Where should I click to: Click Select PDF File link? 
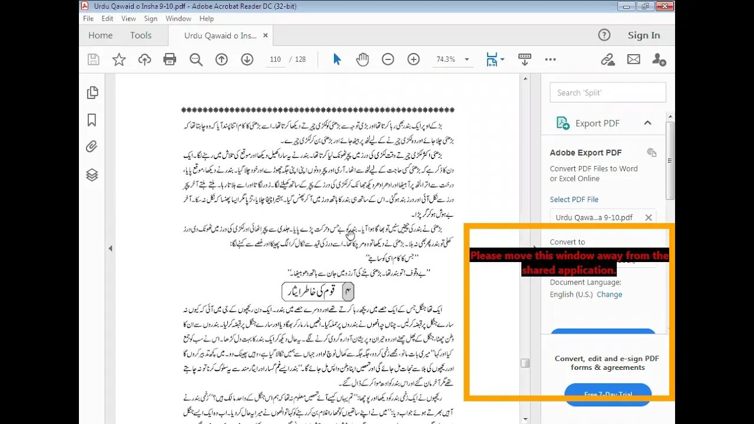[574, 200]
